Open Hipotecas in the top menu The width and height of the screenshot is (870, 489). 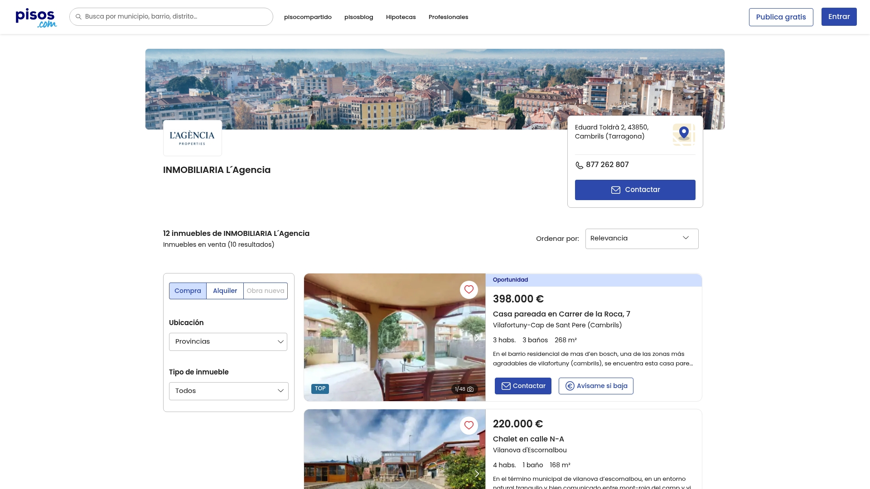(401, 17)
